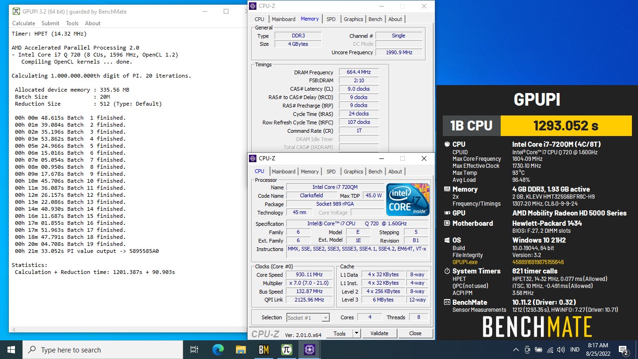Click Batch 10 finished line in GPUPI
638x359 pixels.
click(x=70, y=181)
